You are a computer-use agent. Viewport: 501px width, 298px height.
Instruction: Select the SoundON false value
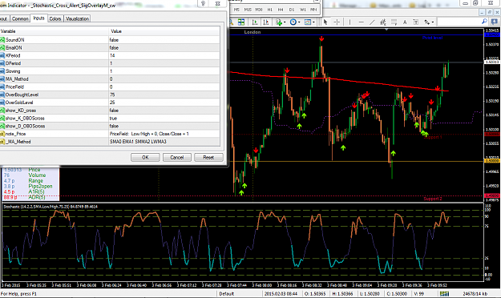tap(164, 40)
